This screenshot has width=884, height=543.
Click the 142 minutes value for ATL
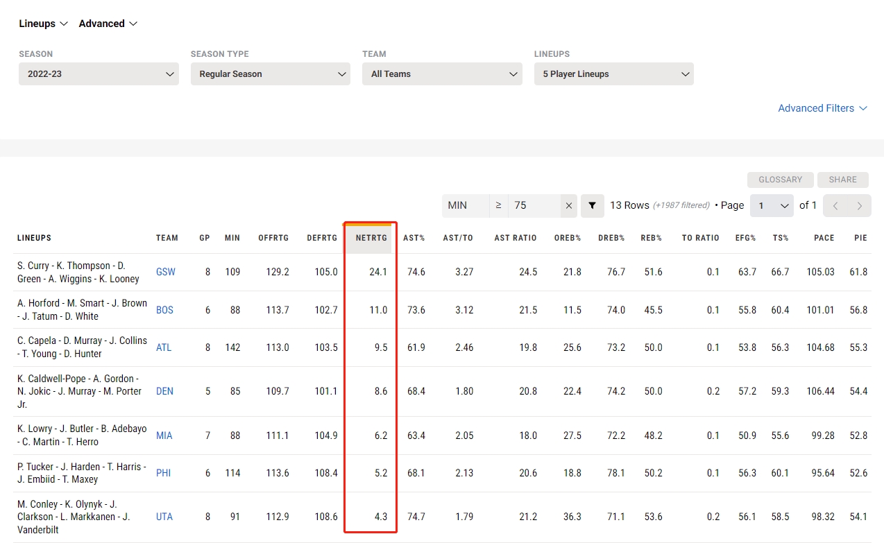click(x=232, y=347)
